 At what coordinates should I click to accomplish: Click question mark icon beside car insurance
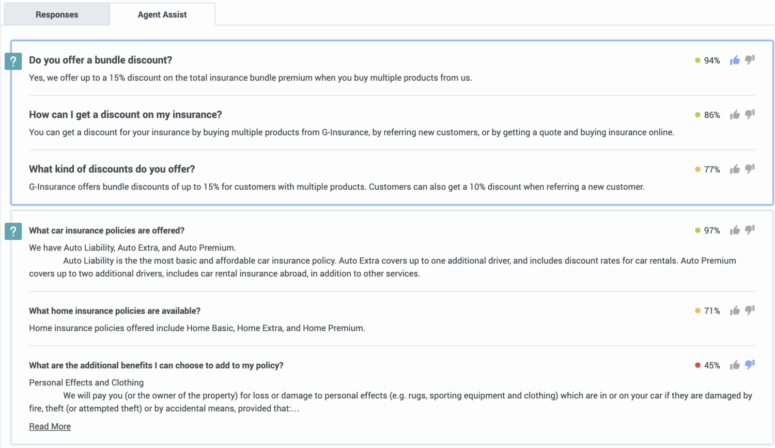[13, 231]
